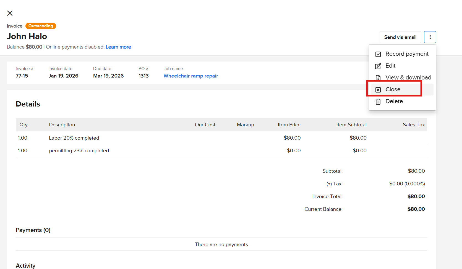Viewport: 462px width, 269px height.
Task: Click the boxed X icon beside Close
Action: (378, 90)
